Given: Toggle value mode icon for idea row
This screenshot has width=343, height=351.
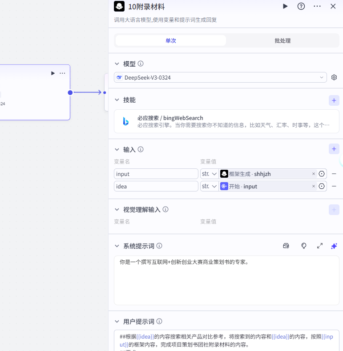Looking at the screenshot, I should pos(322,186).
